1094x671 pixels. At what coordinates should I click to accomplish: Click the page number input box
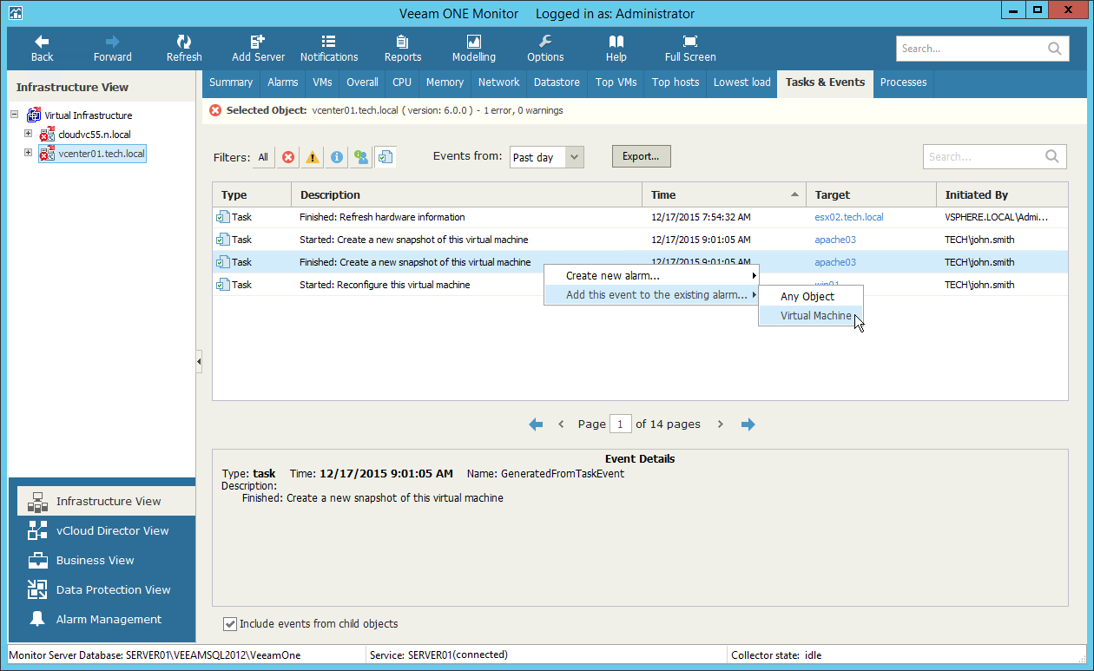click(x=621, y=424)
